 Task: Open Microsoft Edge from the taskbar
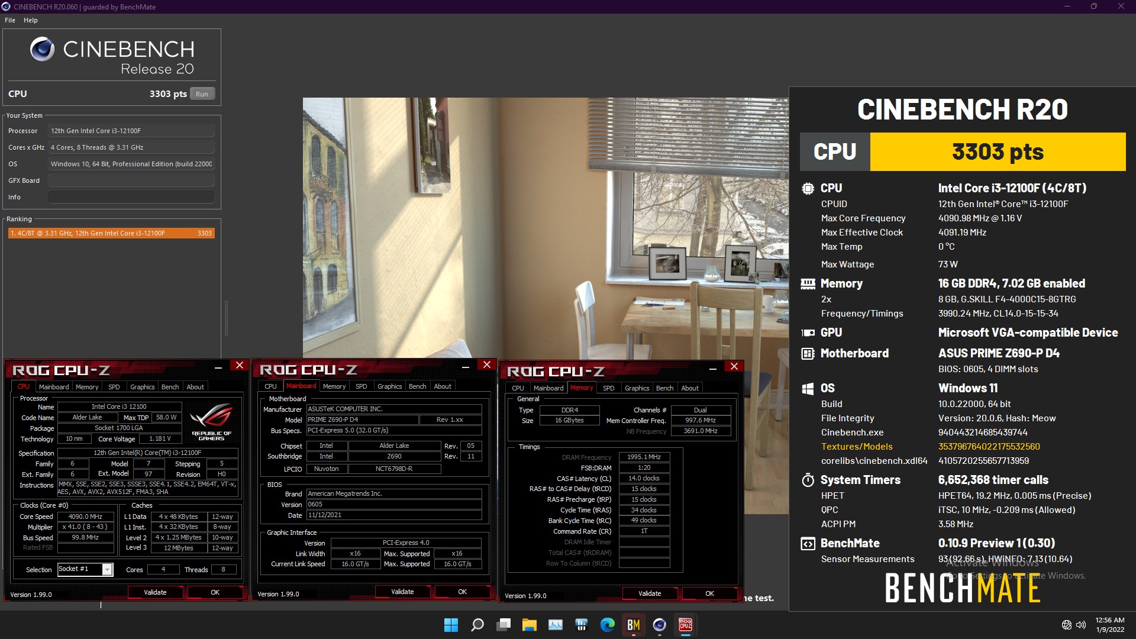tap(607, 625)
